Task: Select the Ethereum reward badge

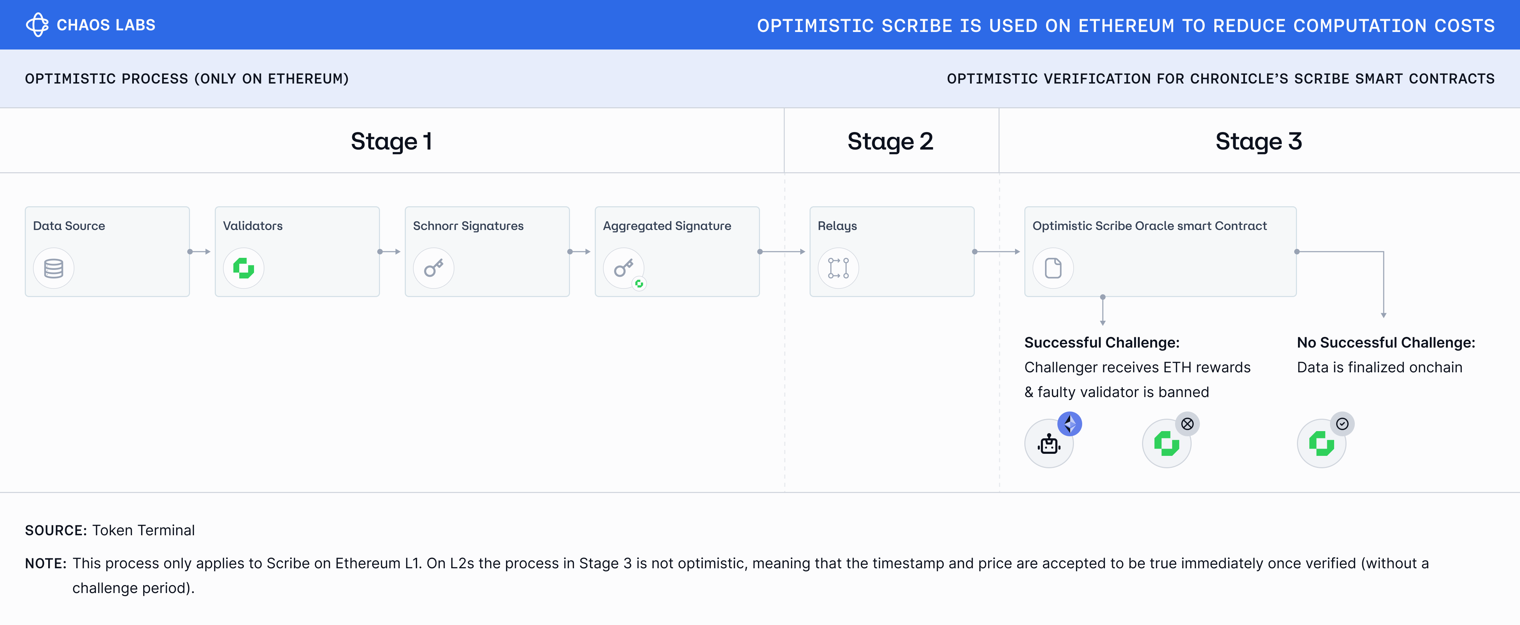Action: click(1070, 424)
